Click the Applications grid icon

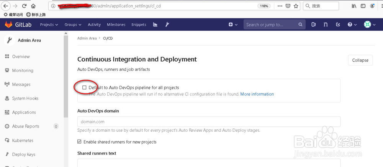7,112
